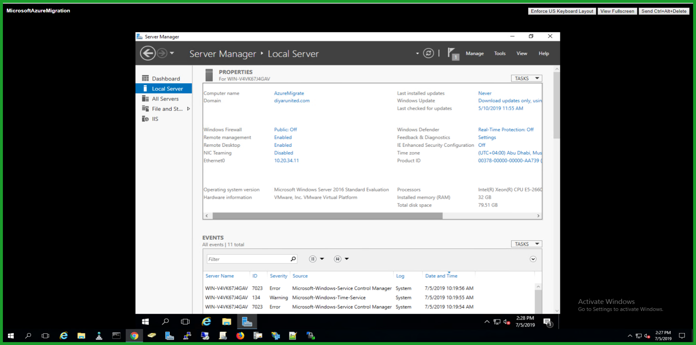Sort events by Server Name column

[x=219, y=276]
